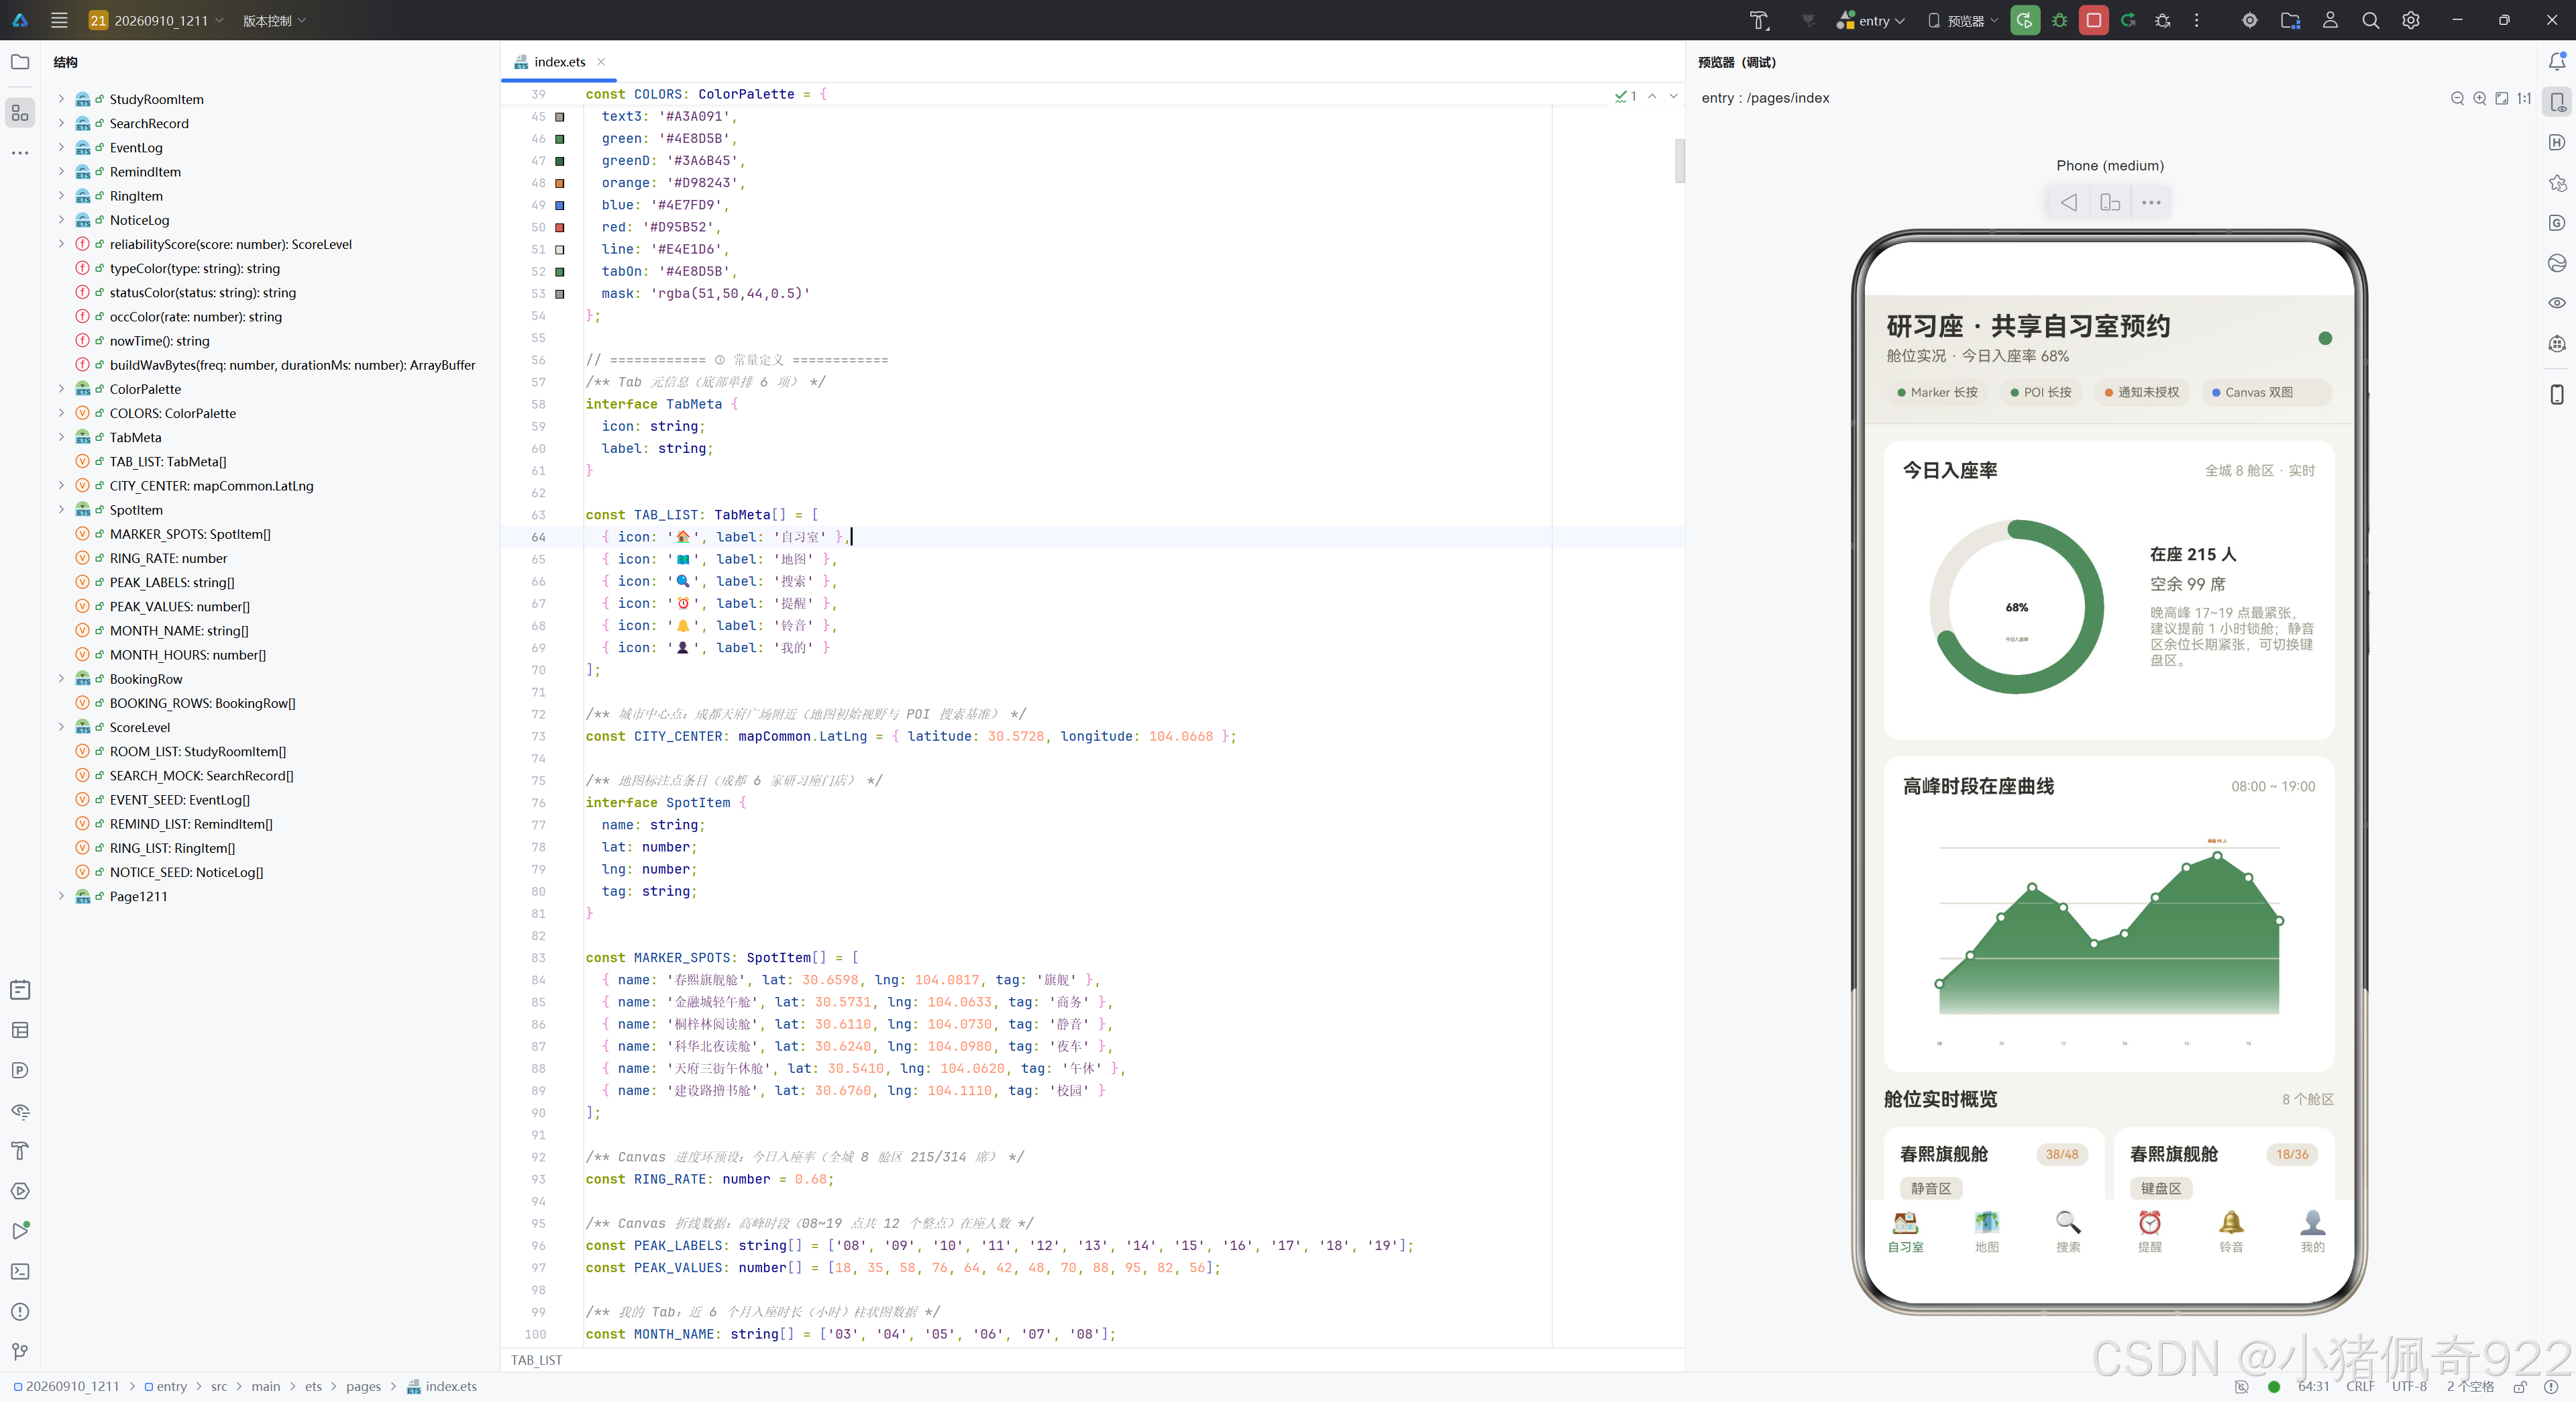
Task: Open the project folder tool window
Action: pyautogui.click(x=20, y=62)
